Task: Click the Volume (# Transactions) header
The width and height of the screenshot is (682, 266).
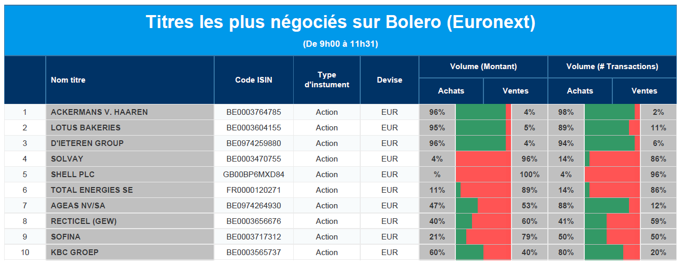Action: [612, 66]
